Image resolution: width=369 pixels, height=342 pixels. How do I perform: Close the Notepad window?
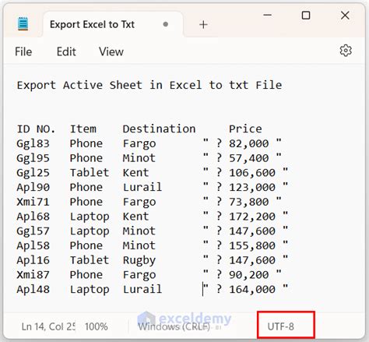[x=345, y=16]
